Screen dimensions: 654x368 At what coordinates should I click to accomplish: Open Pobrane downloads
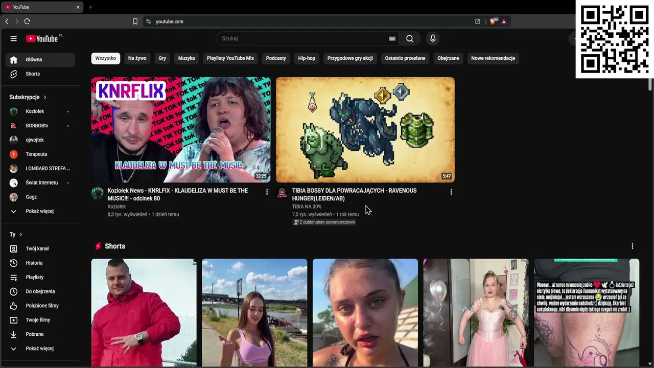coord(40,335)
